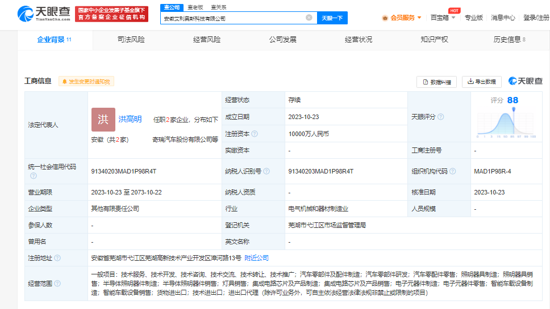Open legal representative 洪高明 link
This screenshot has height=309, width=550.
click(x=130, y=119)
